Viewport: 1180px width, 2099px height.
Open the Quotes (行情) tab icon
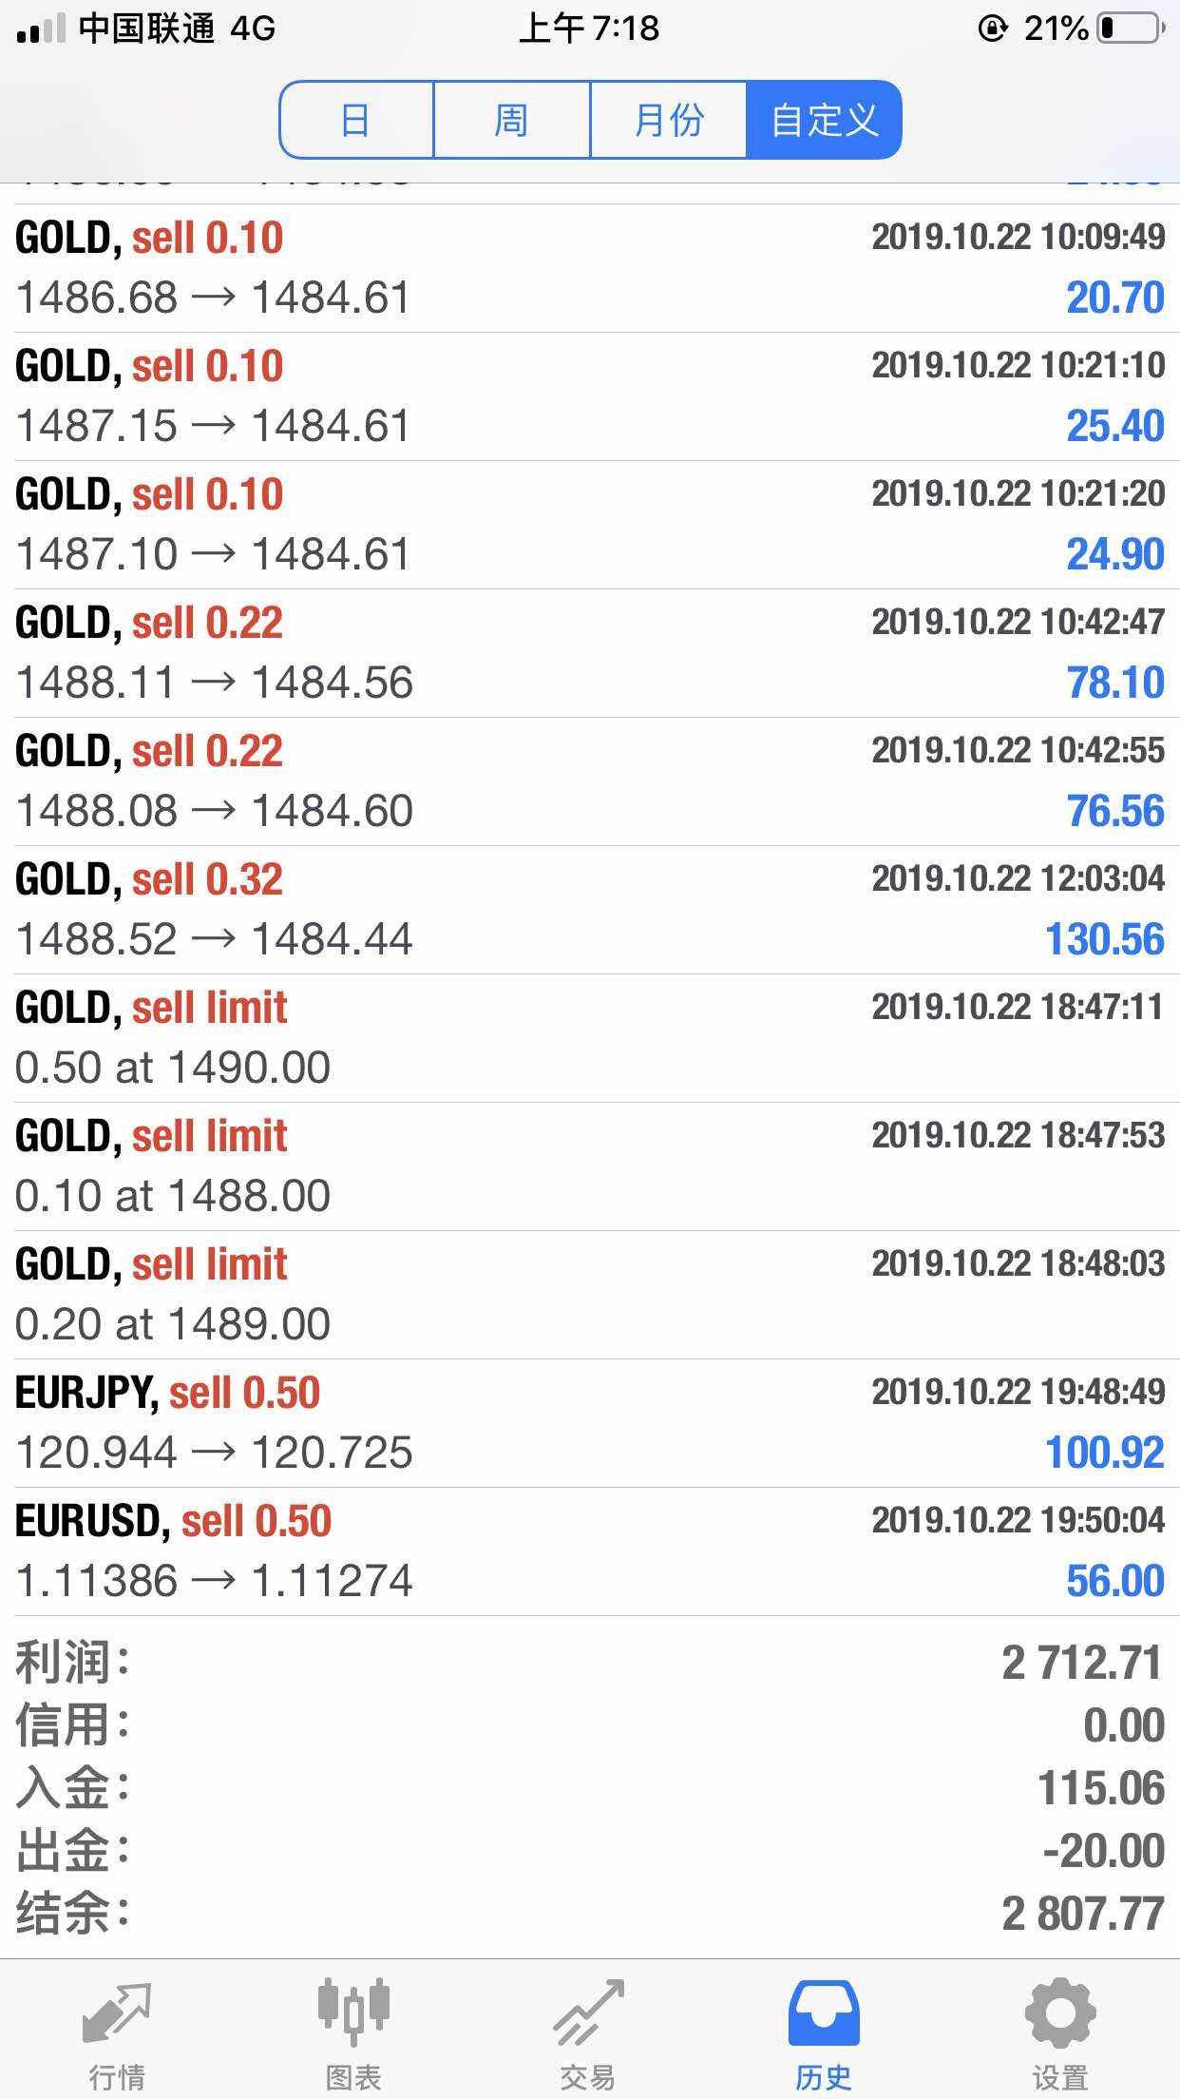[117, 2013]
